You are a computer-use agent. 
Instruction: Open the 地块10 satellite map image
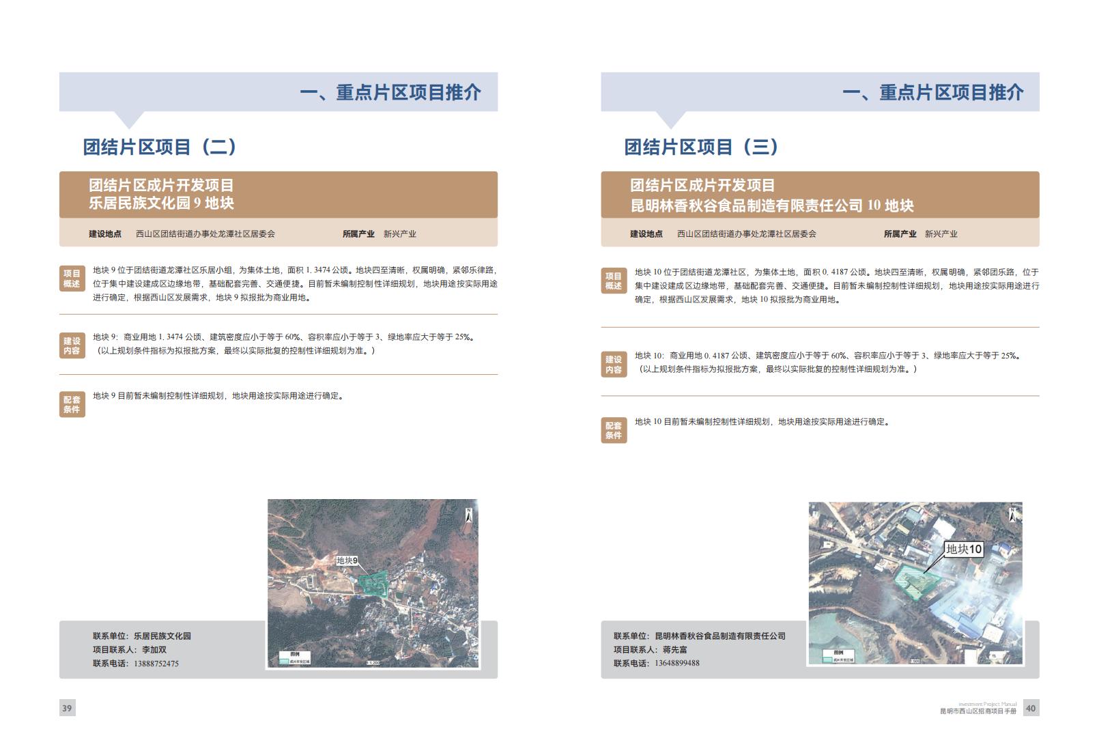tap(915, 584)
